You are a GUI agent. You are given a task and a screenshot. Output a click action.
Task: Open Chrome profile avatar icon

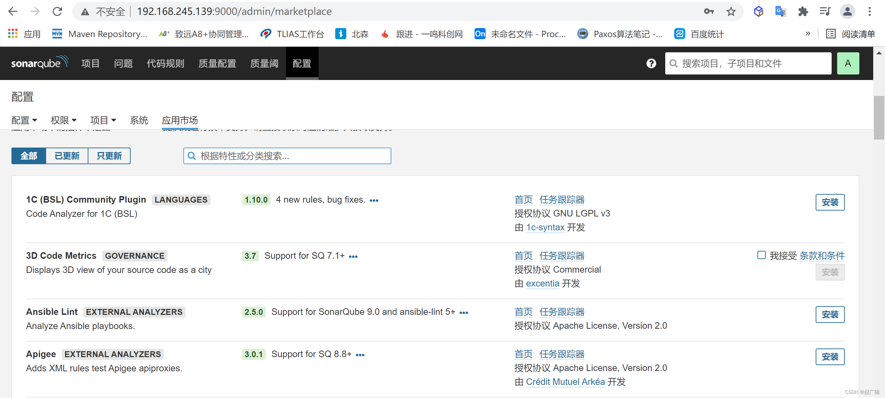[x=847, y=11]
